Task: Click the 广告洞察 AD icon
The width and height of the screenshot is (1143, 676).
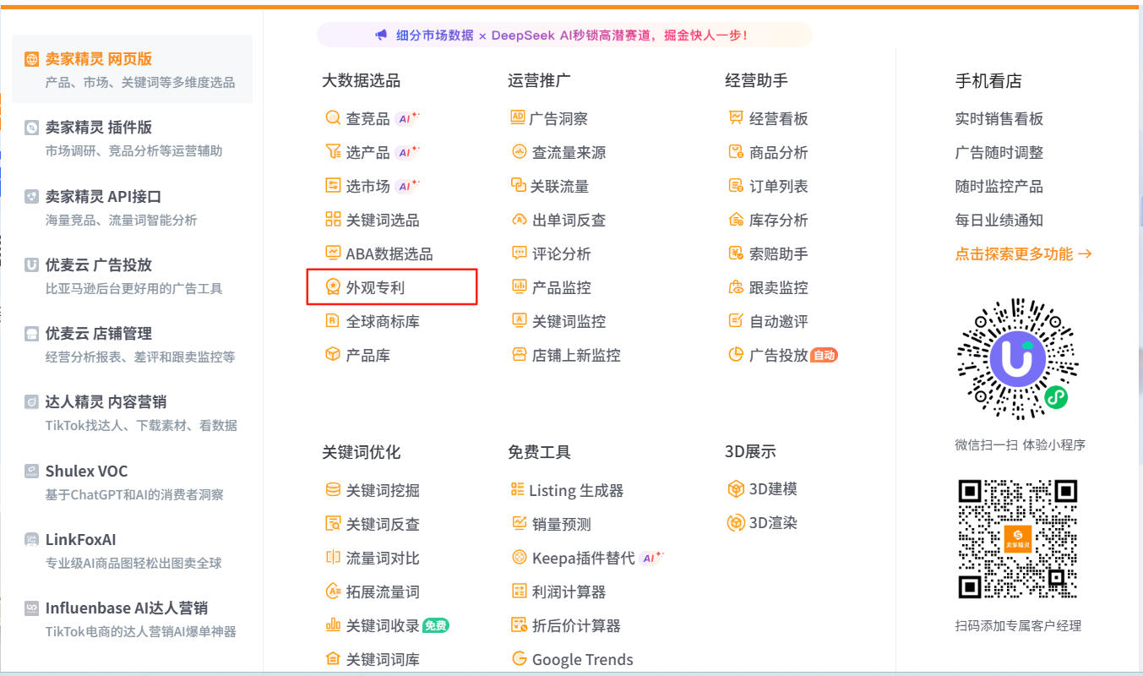Action: pos(518,118)
